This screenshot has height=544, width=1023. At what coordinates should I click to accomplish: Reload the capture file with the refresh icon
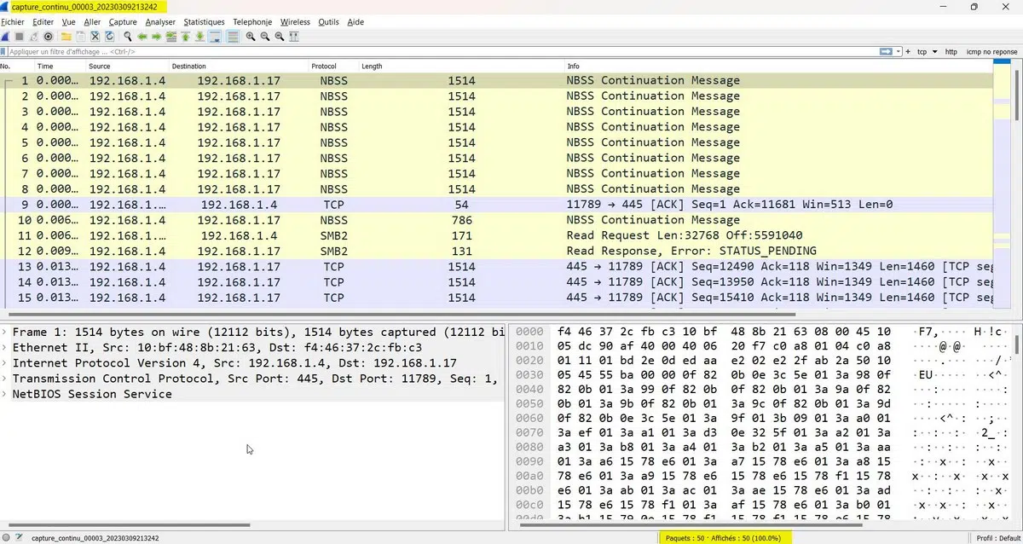(108, 36)
